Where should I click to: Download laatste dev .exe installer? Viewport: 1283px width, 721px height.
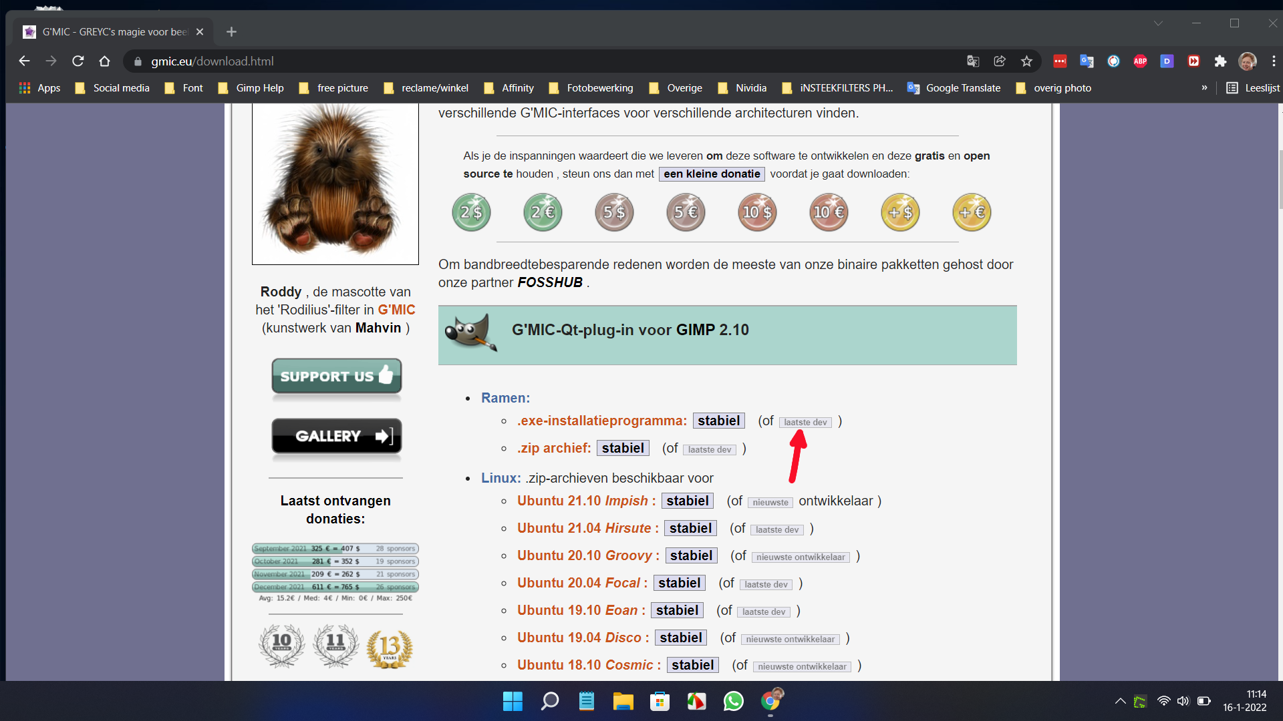(x=805, y=422)
